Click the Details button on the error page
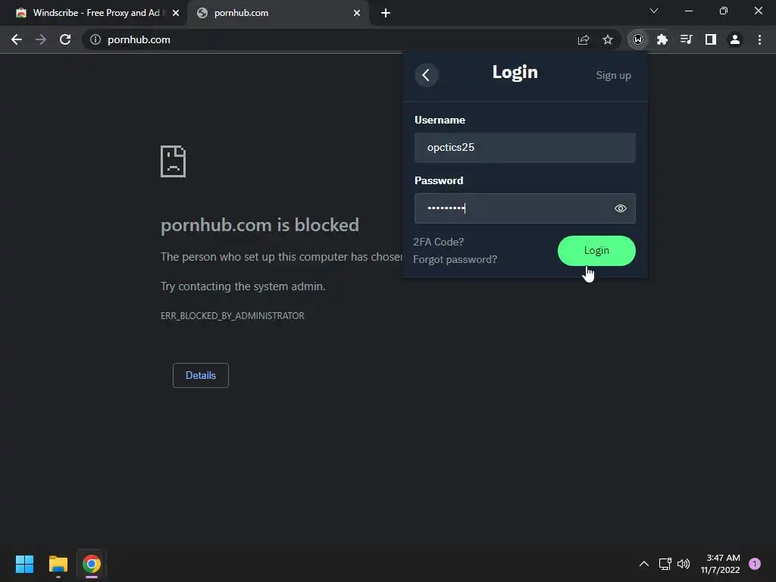Viewport: 776px width, 582px height. [x=200, y=375]
